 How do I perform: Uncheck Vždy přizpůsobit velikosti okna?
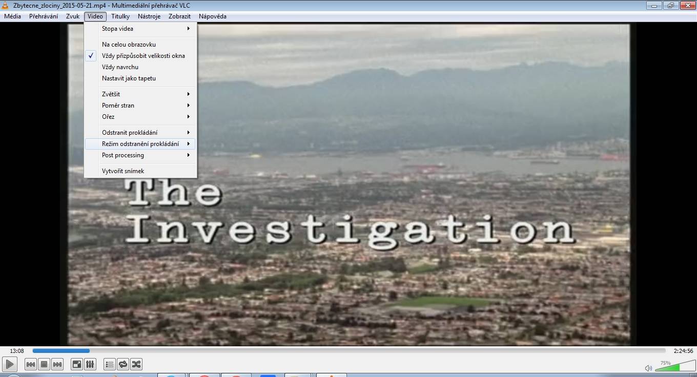point(140,56)
